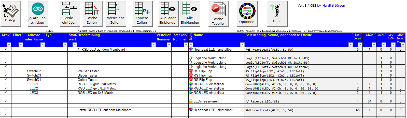Toggle Aktiv checkmark for SwitchD2 row

click(x=6, y=71)
